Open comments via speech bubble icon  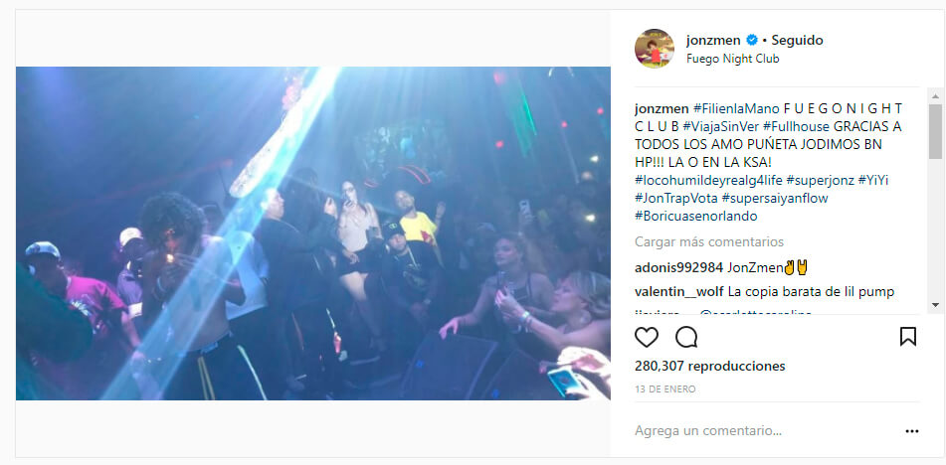coord(686,337)
